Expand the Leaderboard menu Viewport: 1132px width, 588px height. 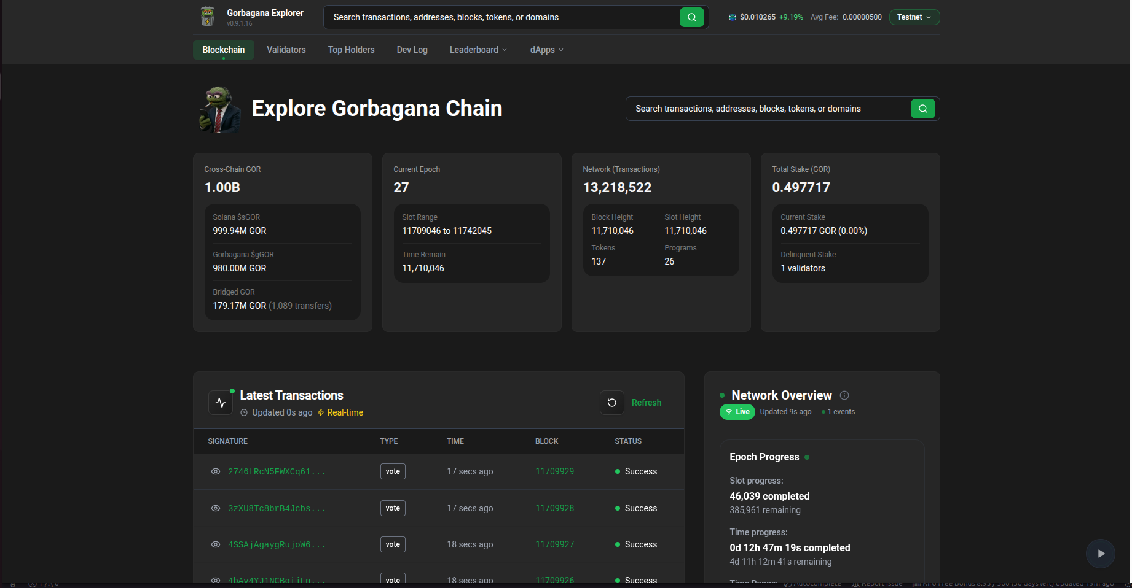pos(478,50)
